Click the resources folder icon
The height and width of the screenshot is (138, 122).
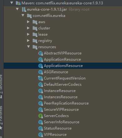click(35, 47)
